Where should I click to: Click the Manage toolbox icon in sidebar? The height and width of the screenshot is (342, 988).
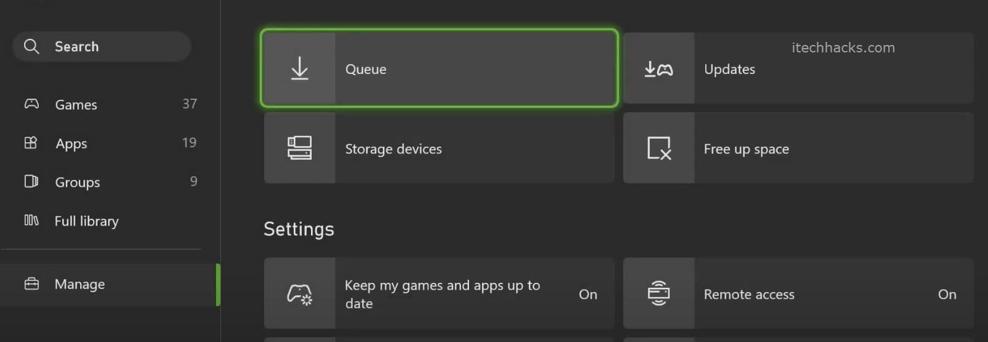[x=31, y=284]
